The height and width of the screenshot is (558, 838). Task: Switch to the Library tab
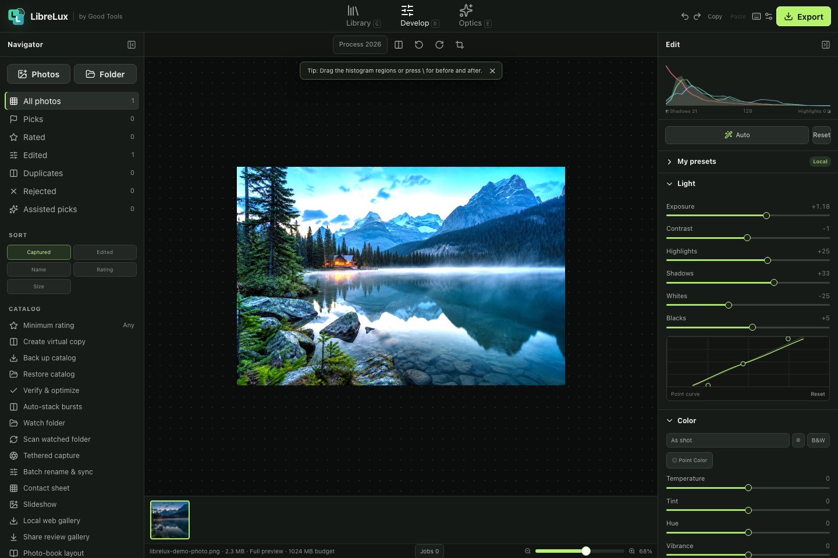pyautogui.click(x=363, y=16)
